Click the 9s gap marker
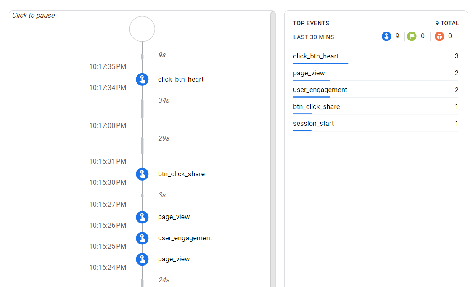The width and height of the screenshot is (473, 287). coord(142,57)
